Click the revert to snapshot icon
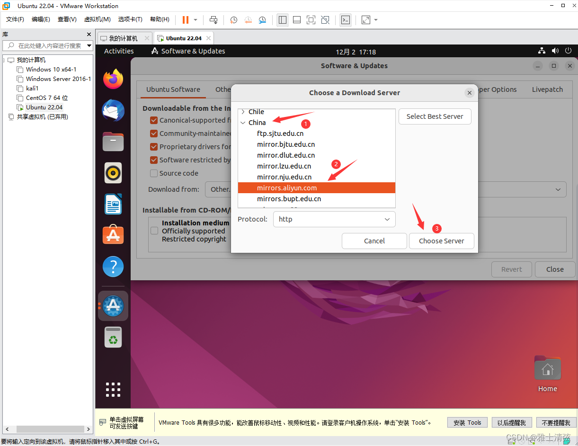The width and height of the screenshot is (578, 446). pos(248,20)
